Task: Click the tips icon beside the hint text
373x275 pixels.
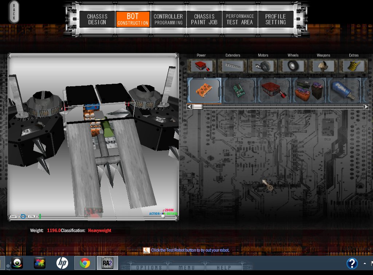Action: point(146,250)
